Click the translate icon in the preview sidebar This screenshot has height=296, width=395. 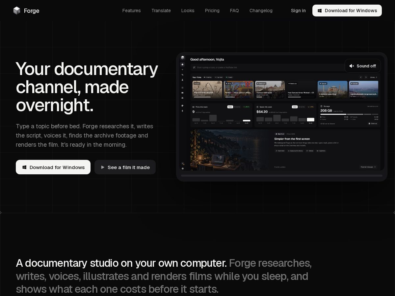[182, 75]
